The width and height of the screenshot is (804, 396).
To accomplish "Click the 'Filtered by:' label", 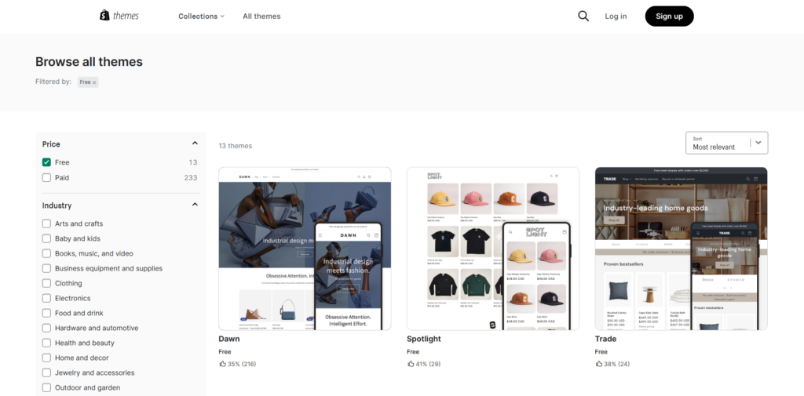I will point(53,82).
